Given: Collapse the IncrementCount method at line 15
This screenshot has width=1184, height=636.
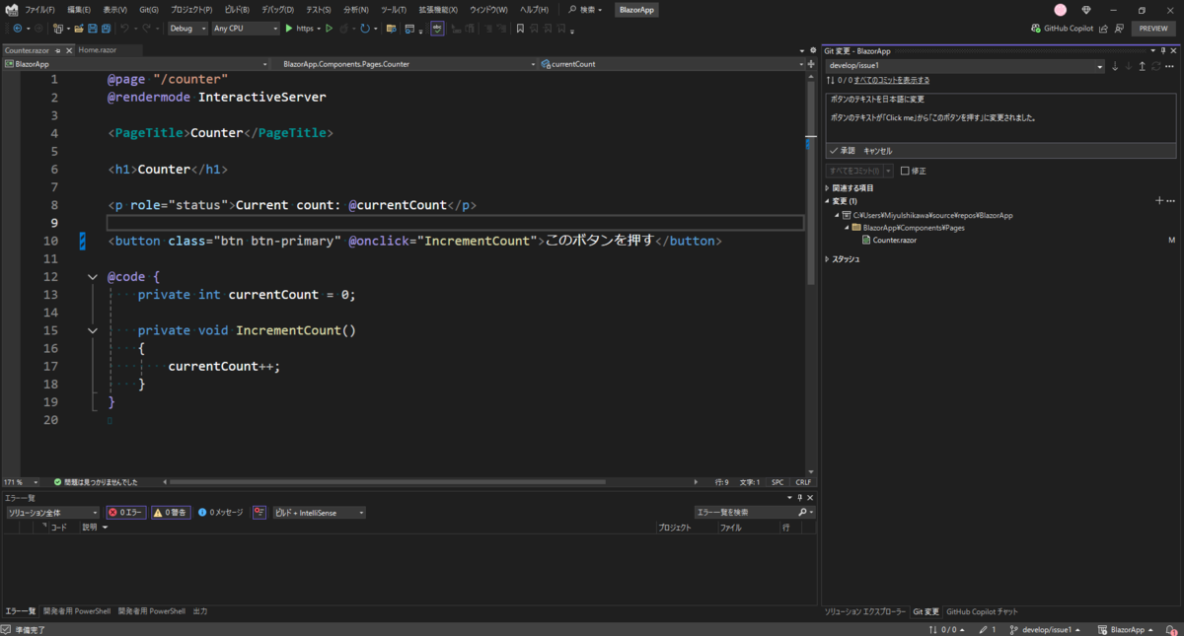Looking at the screenshot, I should 93,330.
